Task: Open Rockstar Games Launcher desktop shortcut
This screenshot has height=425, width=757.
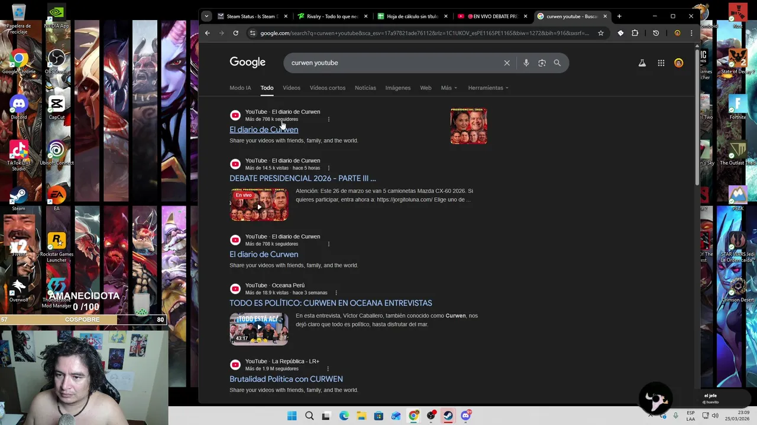Action: (x=57, y=247)
